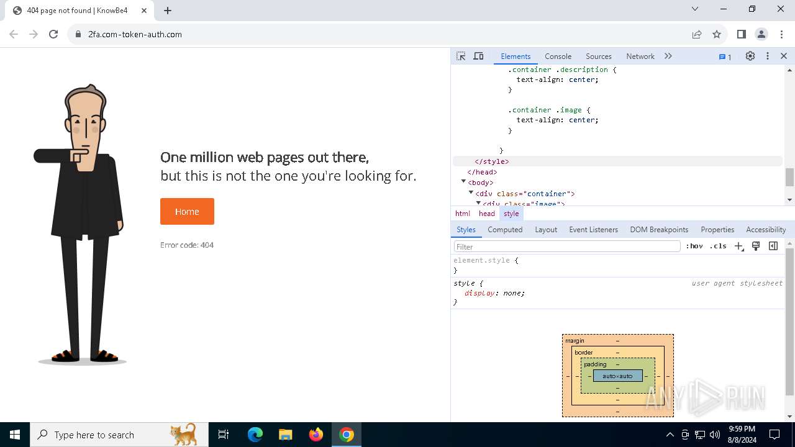Open the volume control icon
Image resolution: width=795 pixels, height=447 pixels.
tap(715, 435)
